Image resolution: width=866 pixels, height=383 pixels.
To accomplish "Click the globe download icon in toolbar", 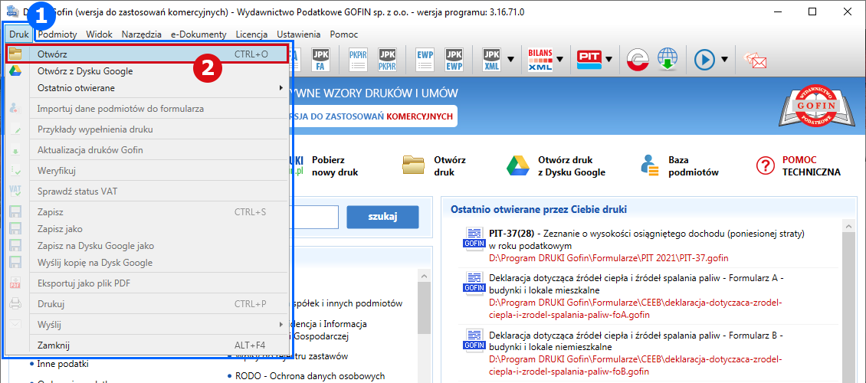I will tap(668, 58).
